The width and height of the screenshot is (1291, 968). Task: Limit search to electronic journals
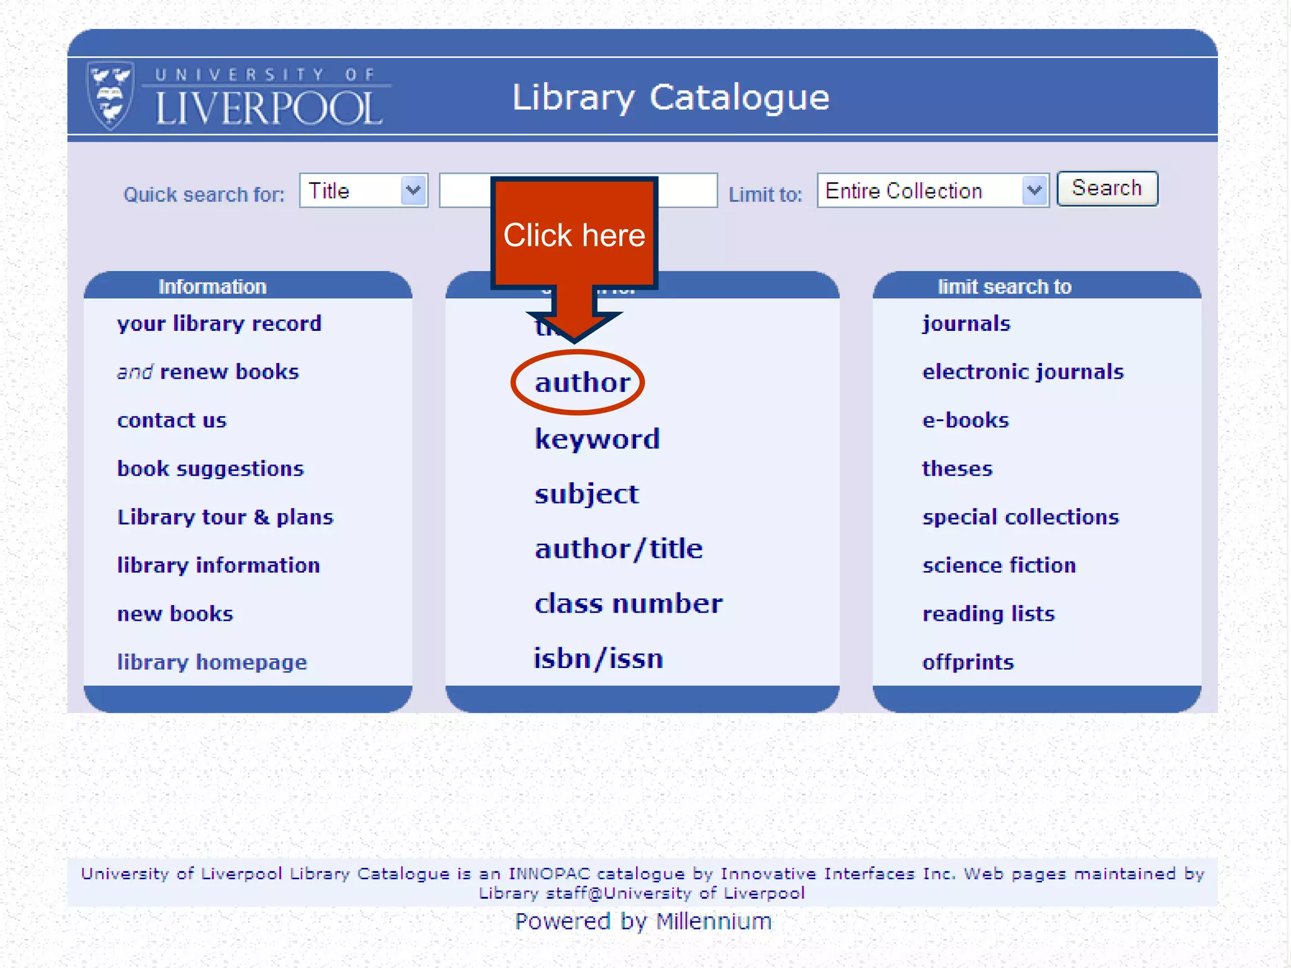(1022, 372)
